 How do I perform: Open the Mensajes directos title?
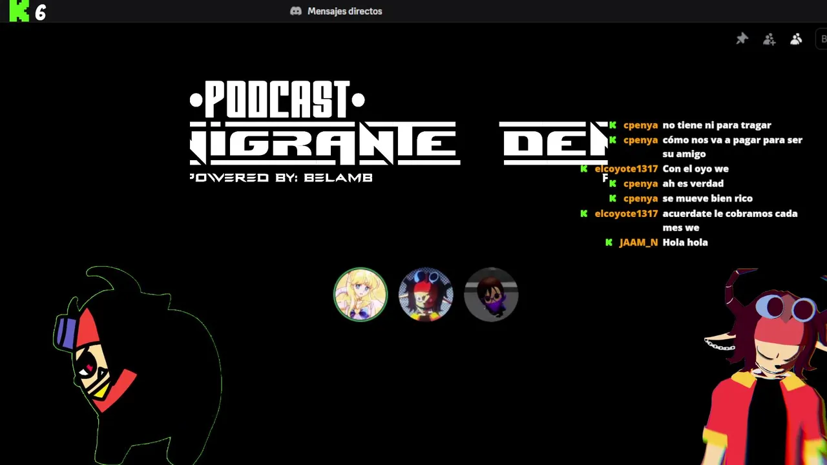345,11
